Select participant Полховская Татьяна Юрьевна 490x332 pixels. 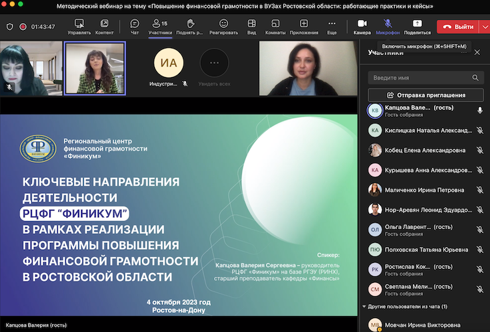pos(426,250)
